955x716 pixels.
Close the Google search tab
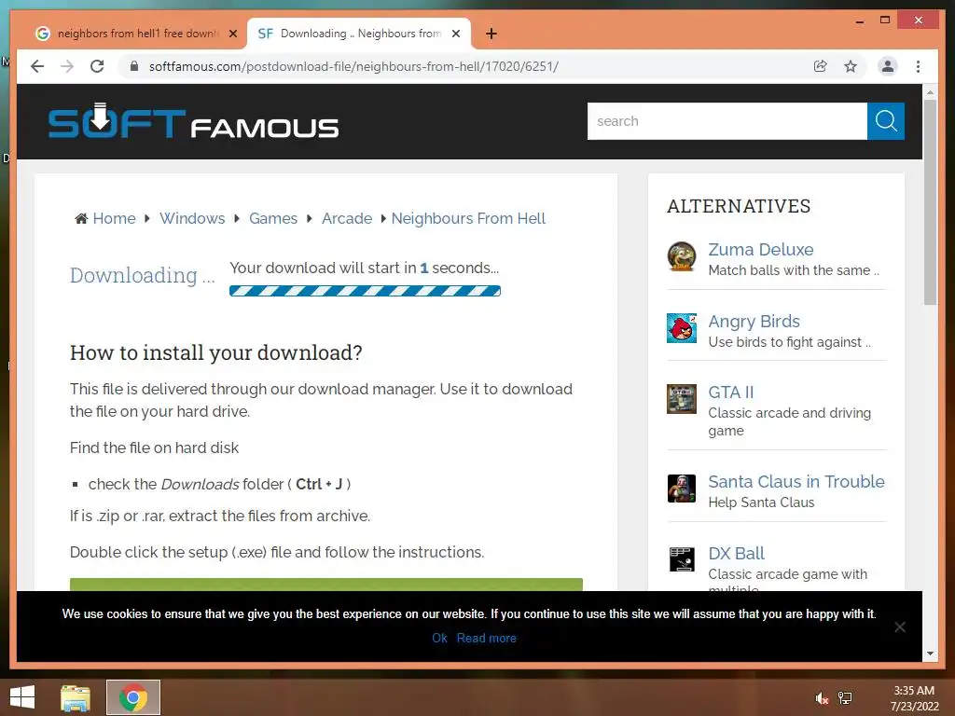pos(232,34)
